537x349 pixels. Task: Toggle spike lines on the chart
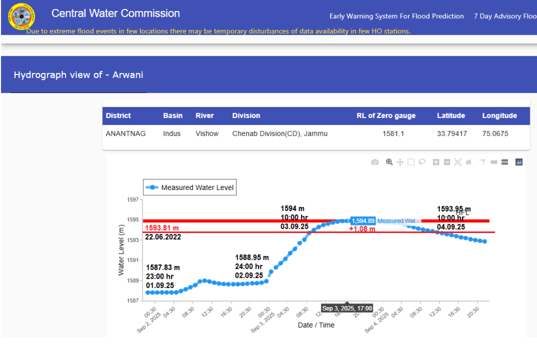[x=482, y=162]
